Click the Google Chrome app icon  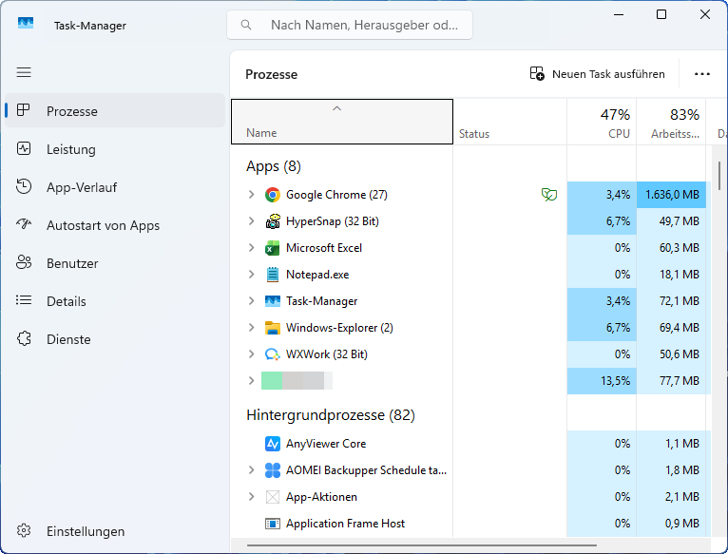click(x=273, y=195)
